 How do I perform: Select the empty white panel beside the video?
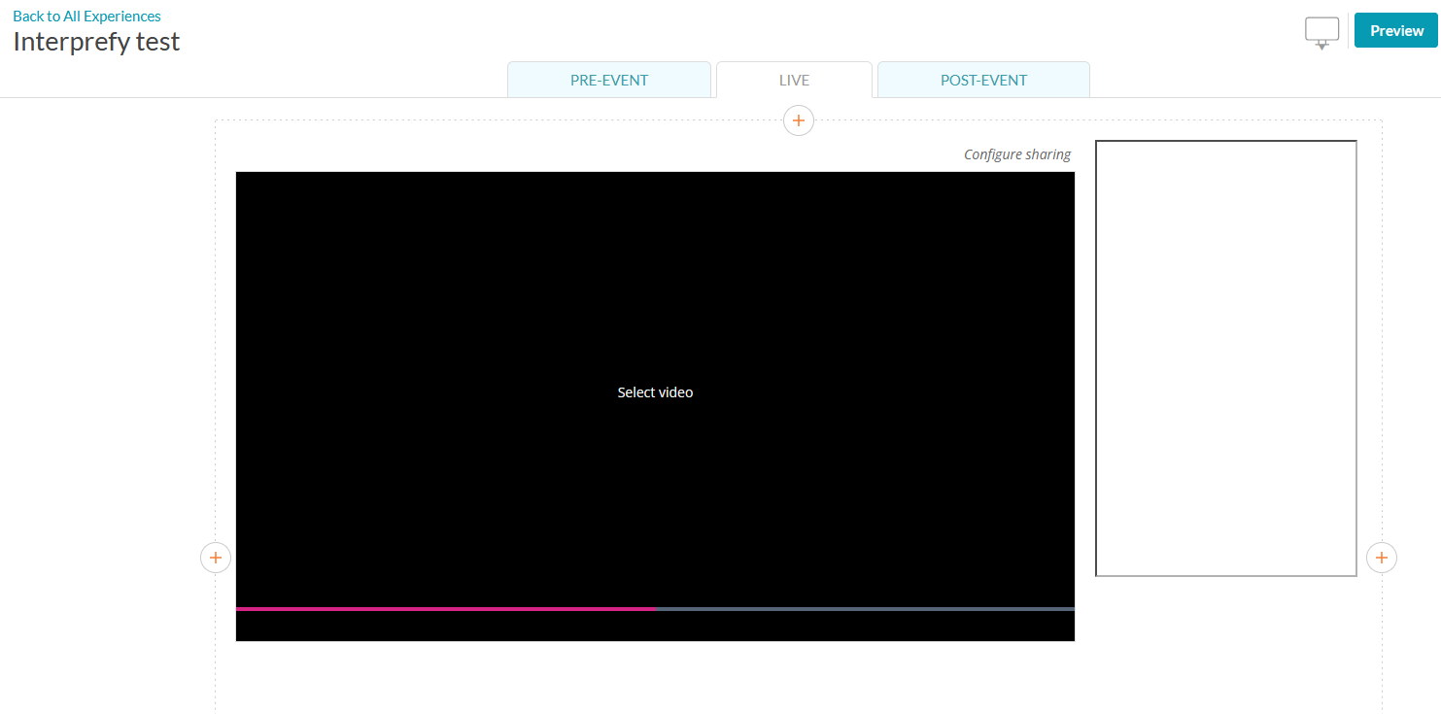pyautogui.click(x=1225, y=358)
